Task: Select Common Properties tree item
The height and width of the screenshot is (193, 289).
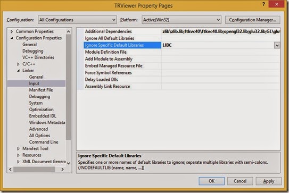Action: tap(35, 31)
